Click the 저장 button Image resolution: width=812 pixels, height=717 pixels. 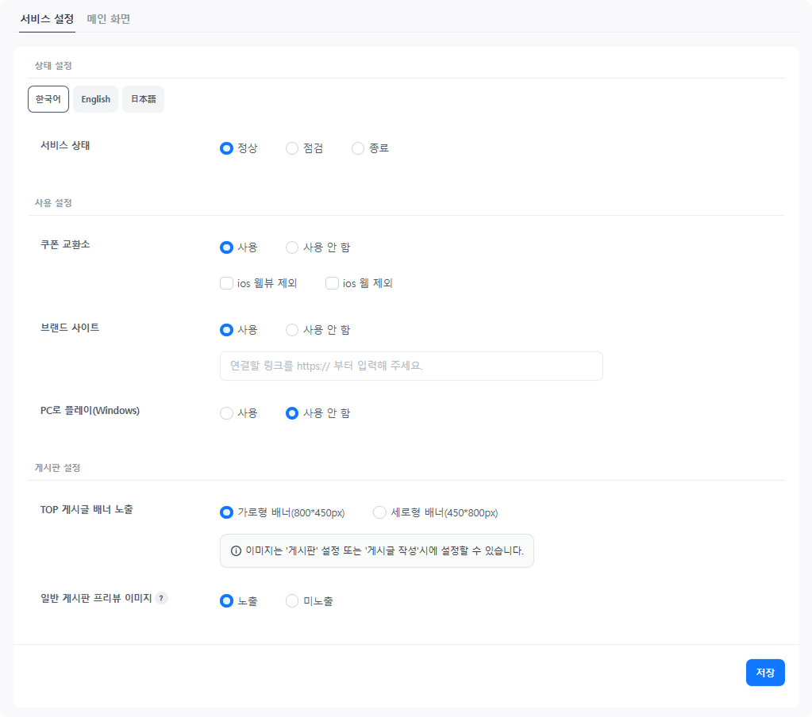click(x=765, y=673)
